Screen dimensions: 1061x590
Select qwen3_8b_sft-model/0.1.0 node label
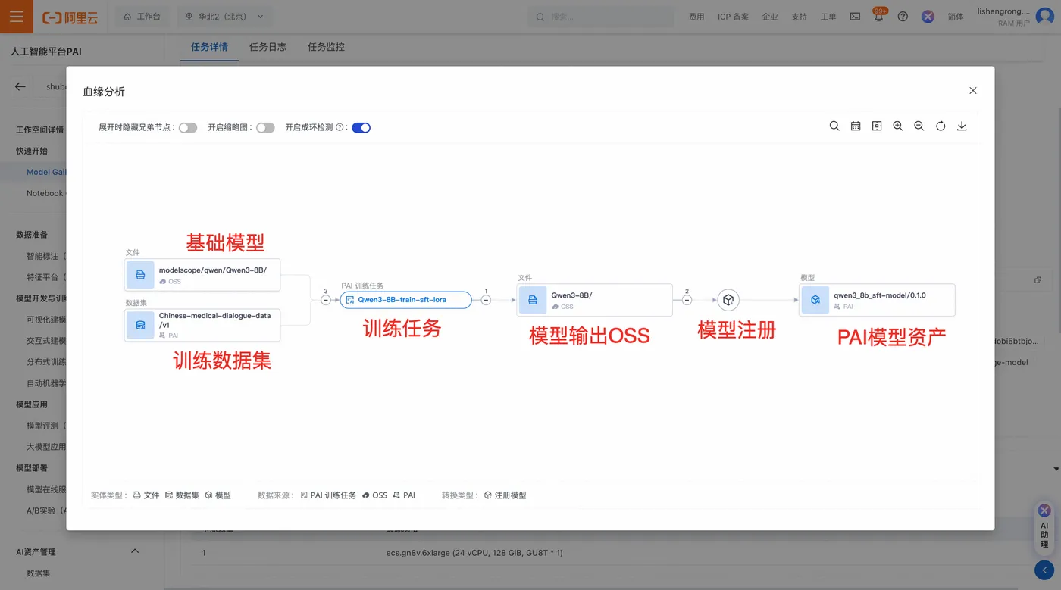(880, 295)
